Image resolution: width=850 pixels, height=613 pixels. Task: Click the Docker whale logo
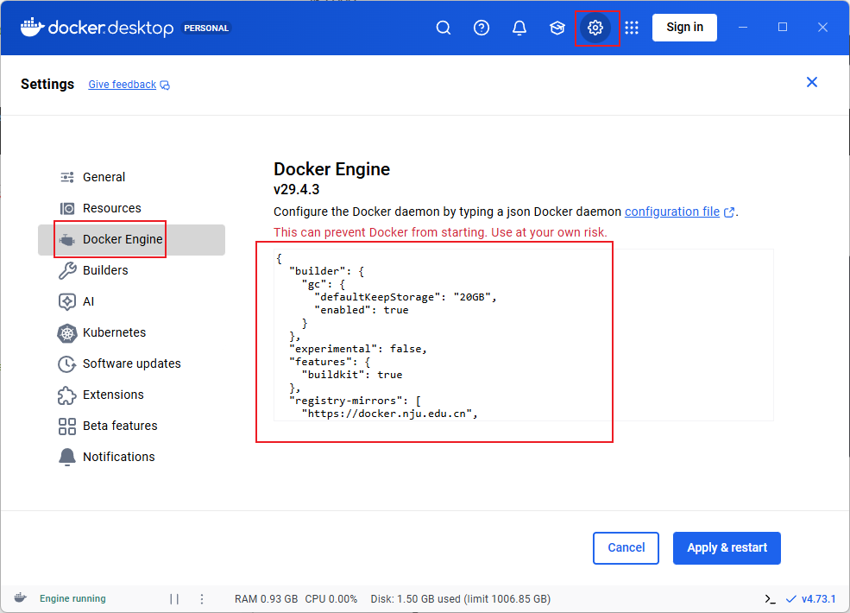coord(32,27)
